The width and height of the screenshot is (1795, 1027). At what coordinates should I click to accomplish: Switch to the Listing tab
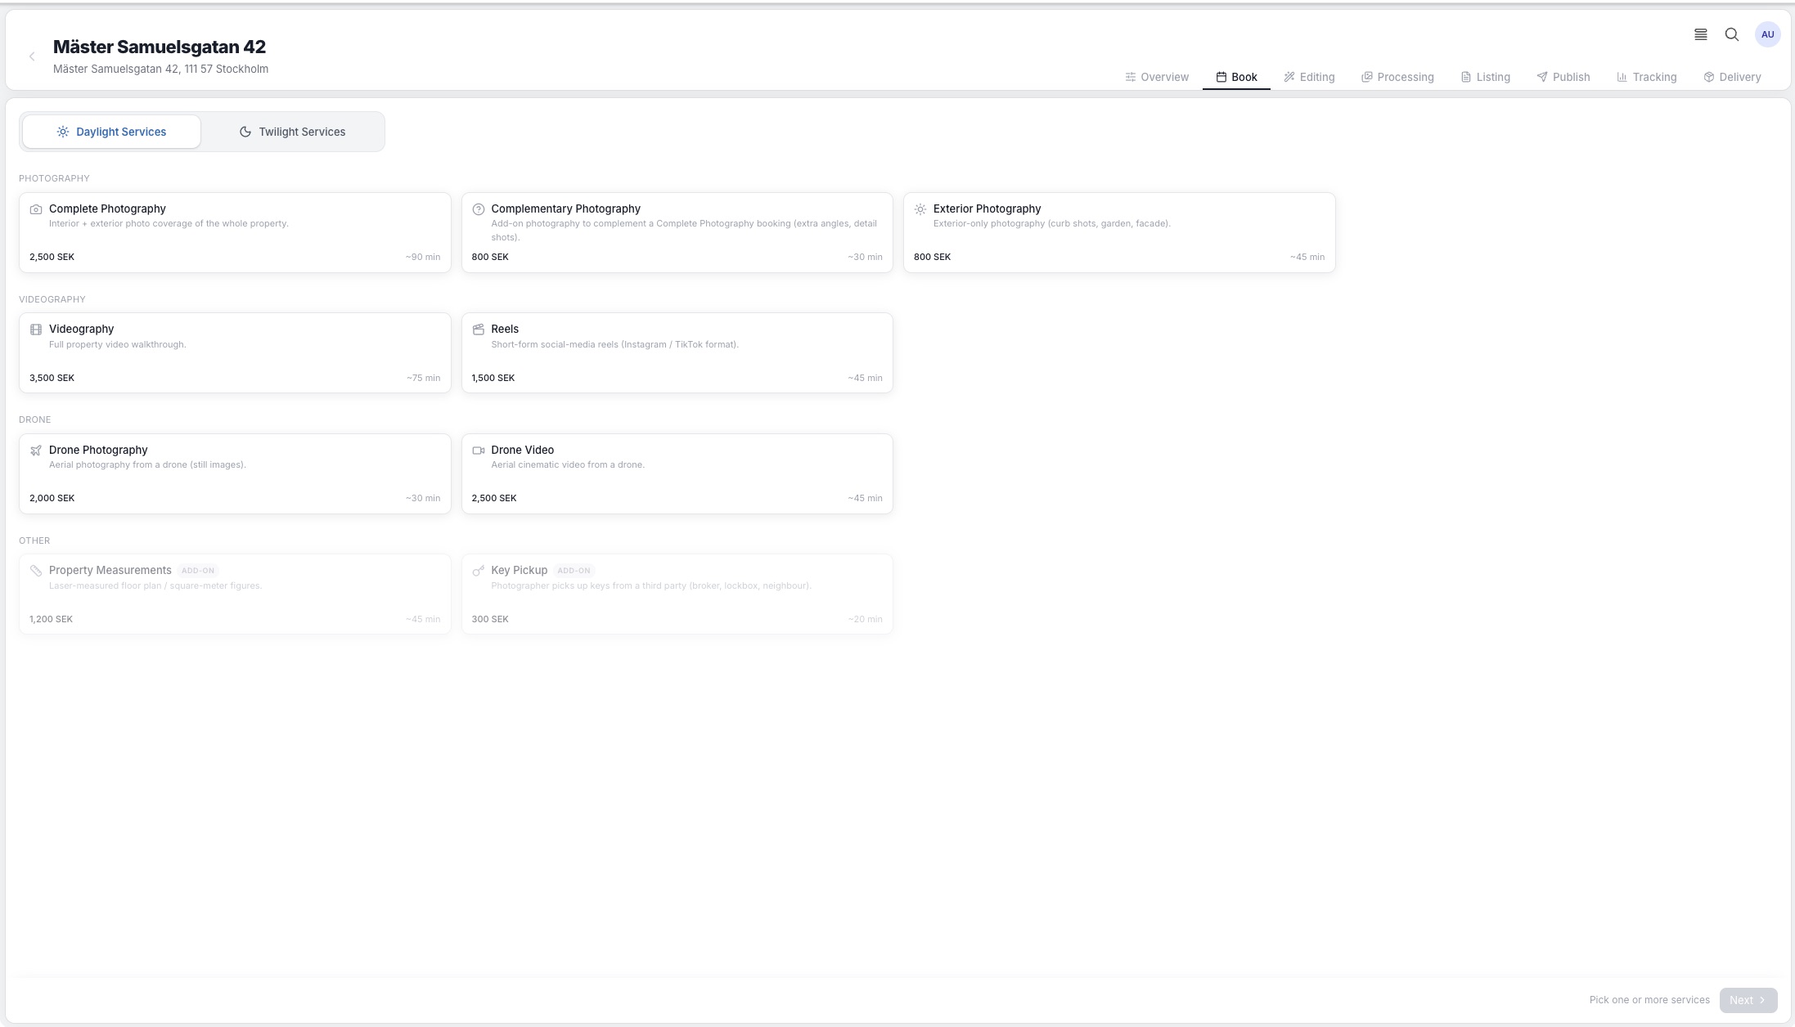[x=1486, y=77]
